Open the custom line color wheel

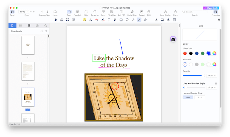[214, 53]
